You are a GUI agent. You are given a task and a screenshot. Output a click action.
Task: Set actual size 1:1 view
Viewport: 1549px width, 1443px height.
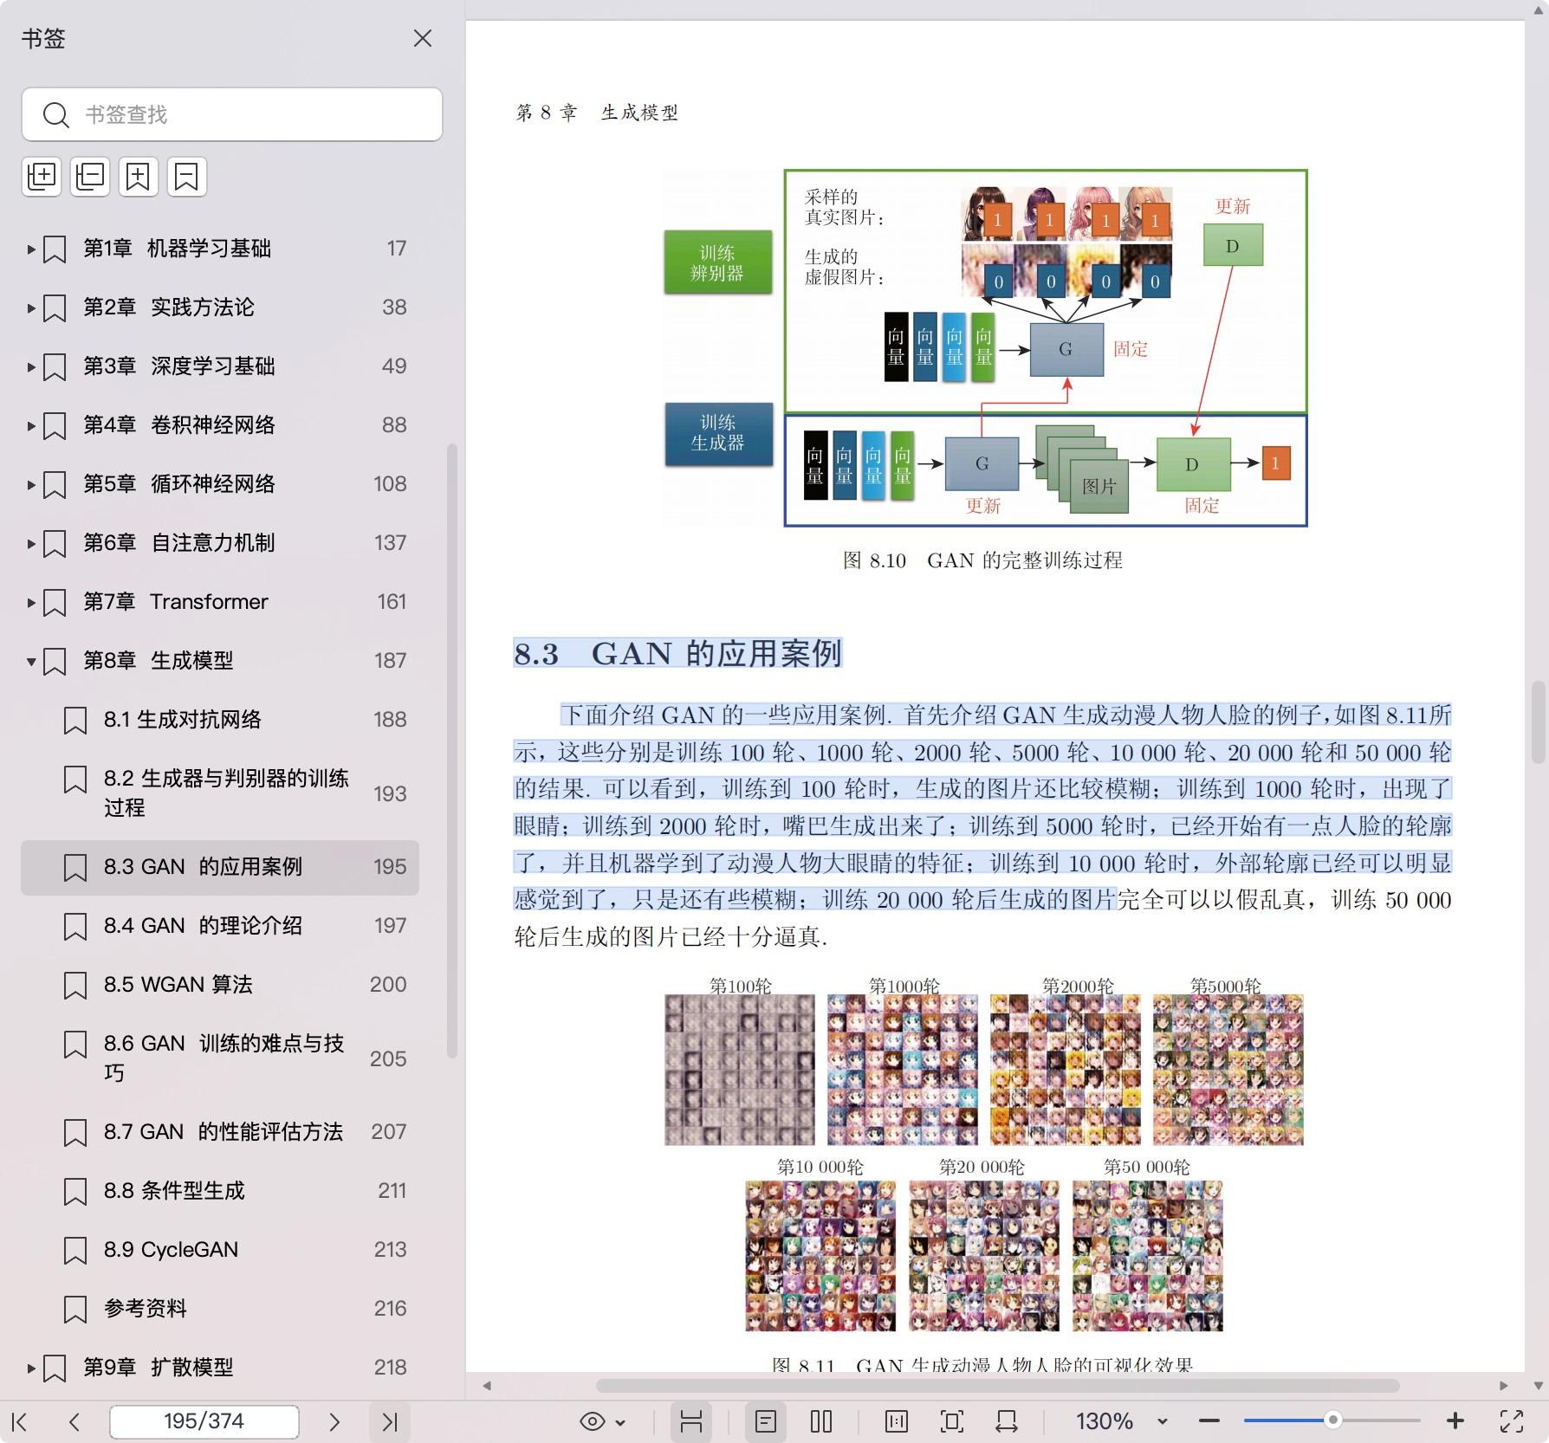click(897, 1421)
